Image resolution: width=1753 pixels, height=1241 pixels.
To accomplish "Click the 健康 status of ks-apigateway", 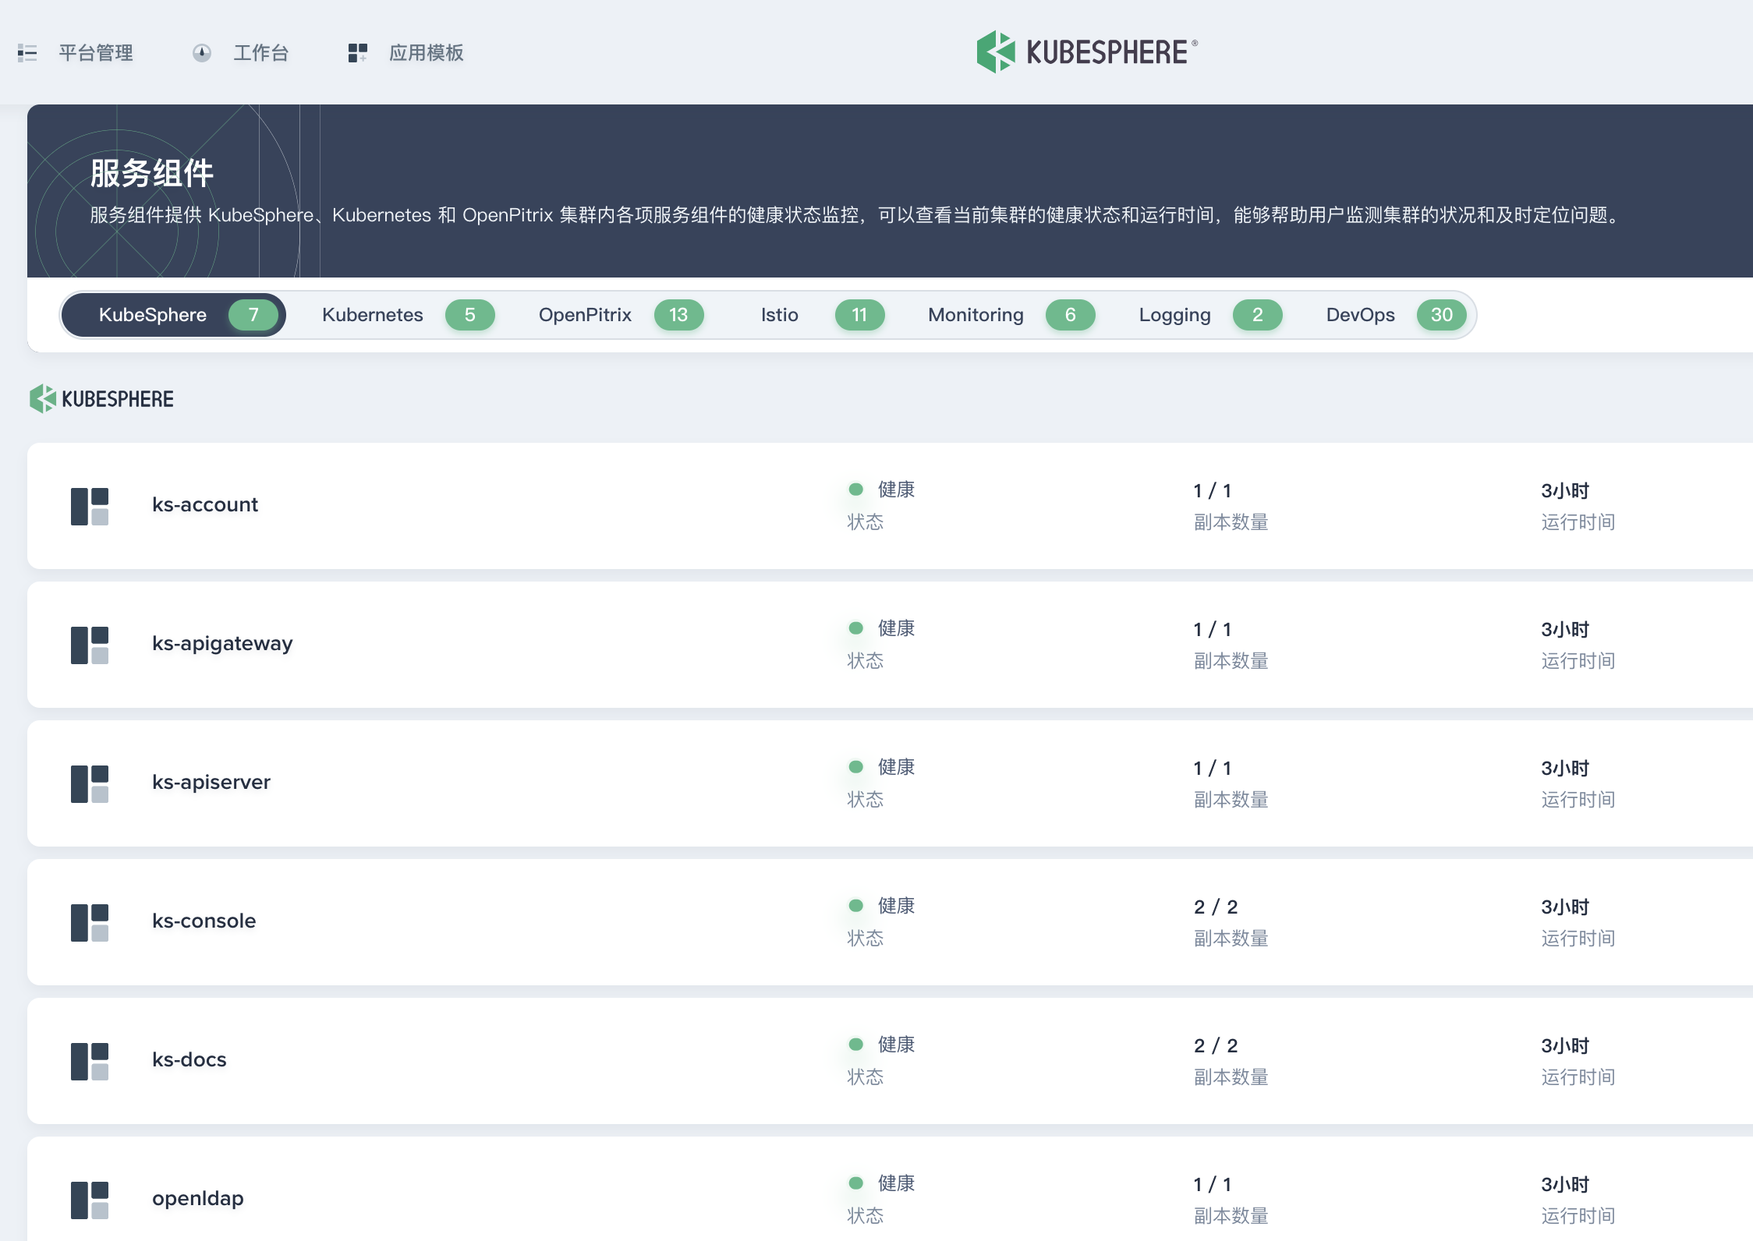I will [x=896, y=628].
